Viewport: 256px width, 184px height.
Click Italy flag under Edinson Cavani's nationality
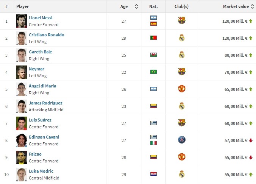point(153,143)
